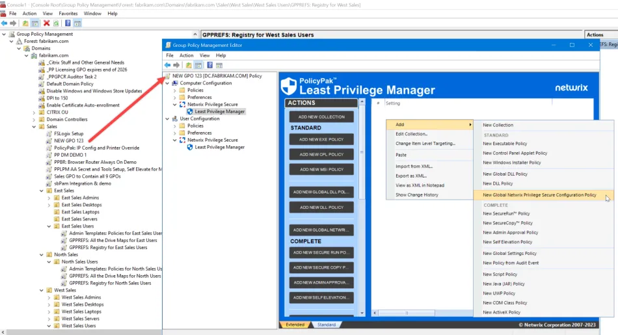Open the Action menu in the GPO Editor
Screen dimensions: 618x335
[x=186, y=55]
